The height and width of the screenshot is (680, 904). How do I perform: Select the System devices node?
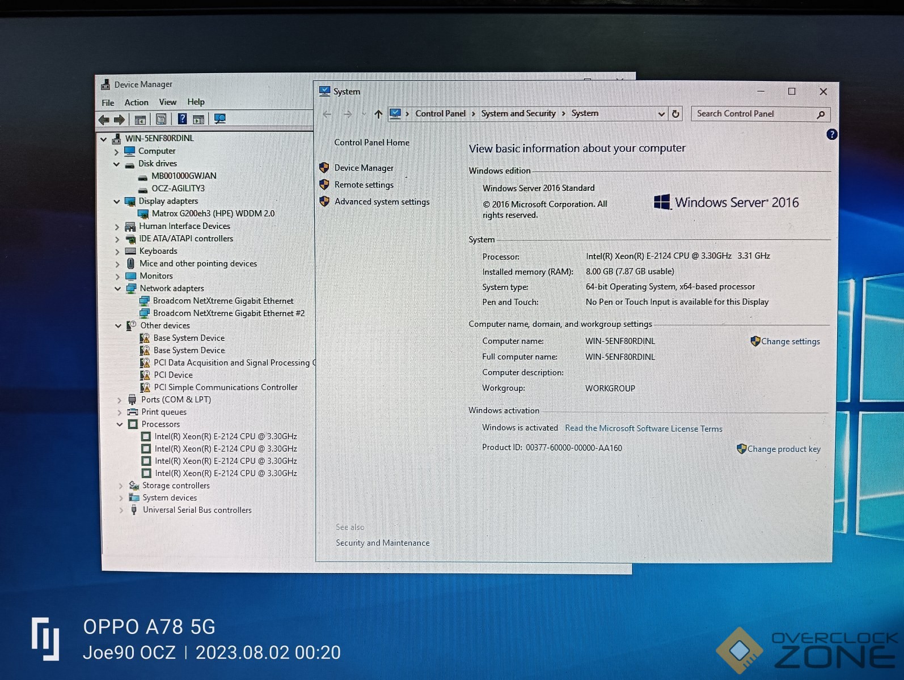(170, 498)
